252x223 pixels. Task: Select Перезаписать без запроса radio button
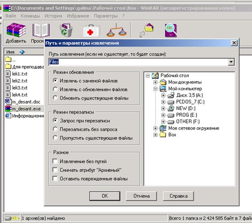(55, 129)
